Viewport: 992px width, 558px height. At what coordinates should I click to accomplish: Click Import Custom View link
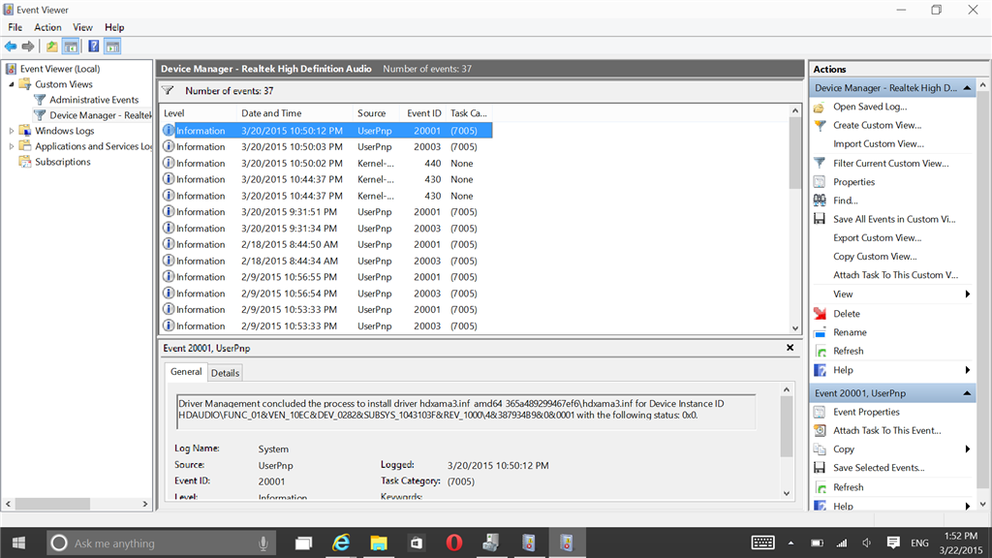(x=878, y=144)
